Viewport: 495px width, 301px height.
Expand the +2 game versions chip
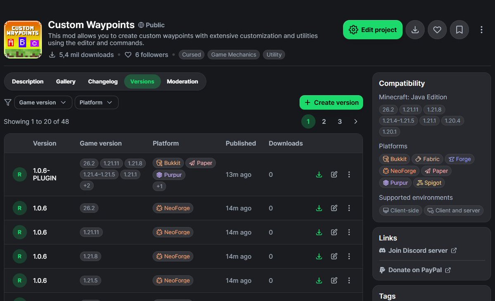[x=87, y=185]
